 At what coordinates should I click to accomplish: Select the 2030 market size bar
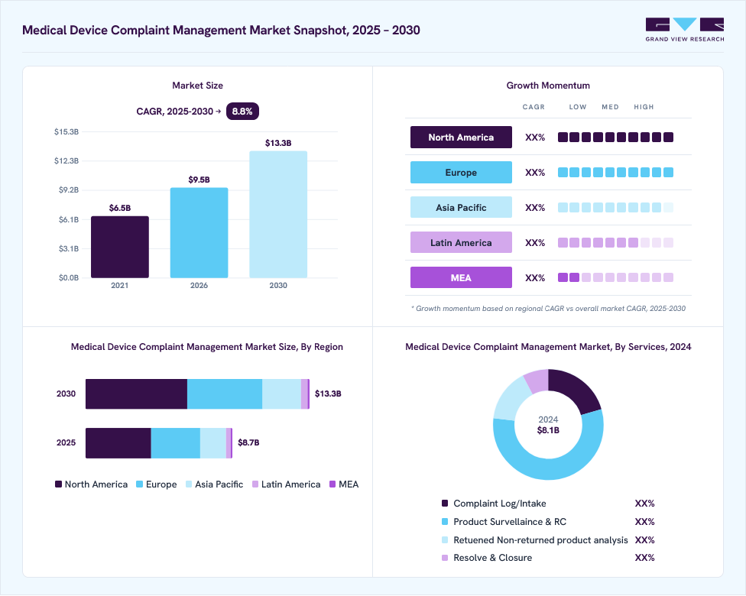pos(278,215)
